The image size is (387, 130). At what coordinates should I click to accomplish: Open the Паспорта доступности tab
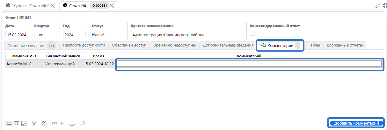[84, 45]
